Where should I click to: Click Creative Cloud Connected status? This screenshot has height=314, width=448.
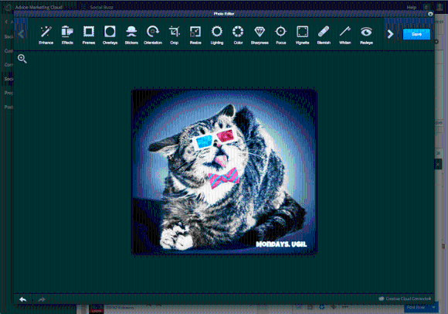(x=405, y=299)
